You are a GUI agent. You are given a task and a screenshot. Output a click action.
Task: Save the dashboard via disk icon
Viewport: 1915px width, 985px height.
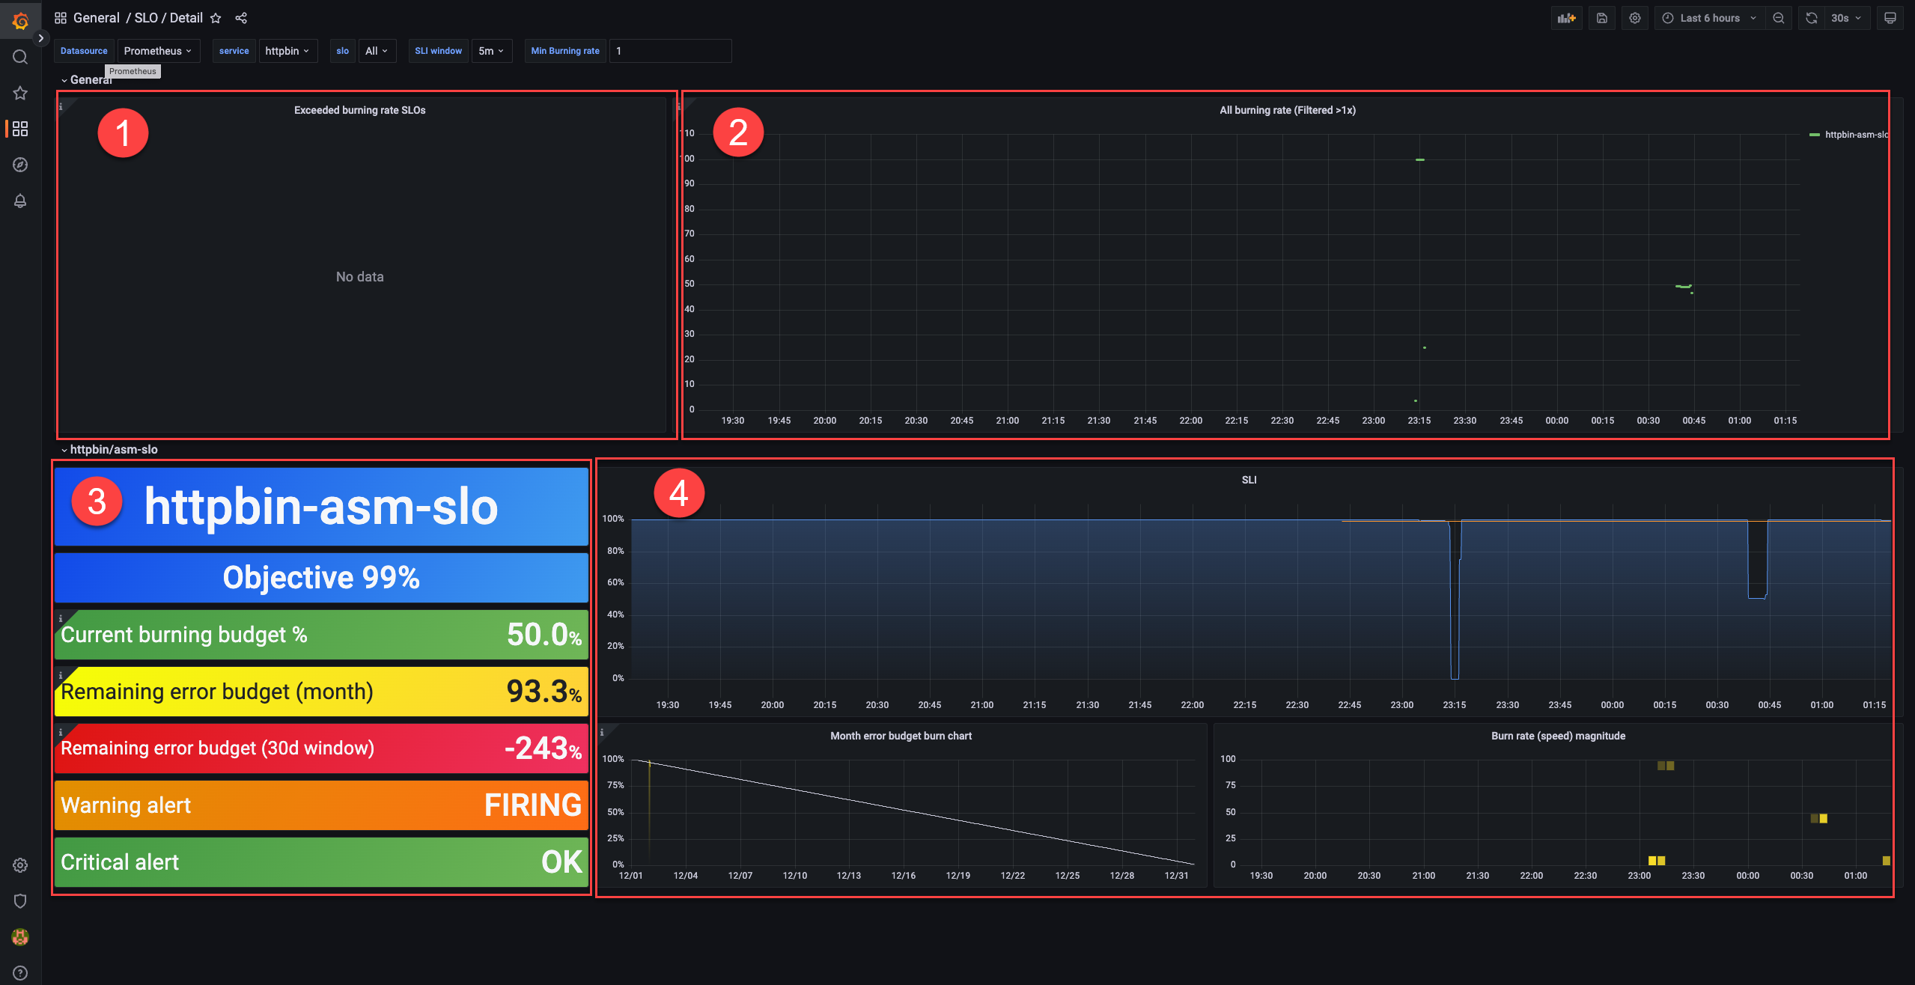[1601, 18]
